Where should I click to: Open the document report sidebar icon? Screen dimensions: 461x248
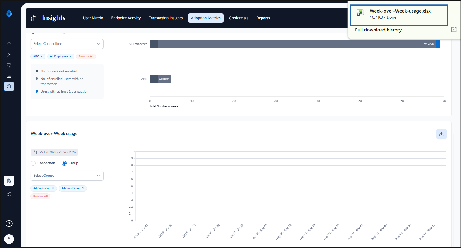click(9, 181)
